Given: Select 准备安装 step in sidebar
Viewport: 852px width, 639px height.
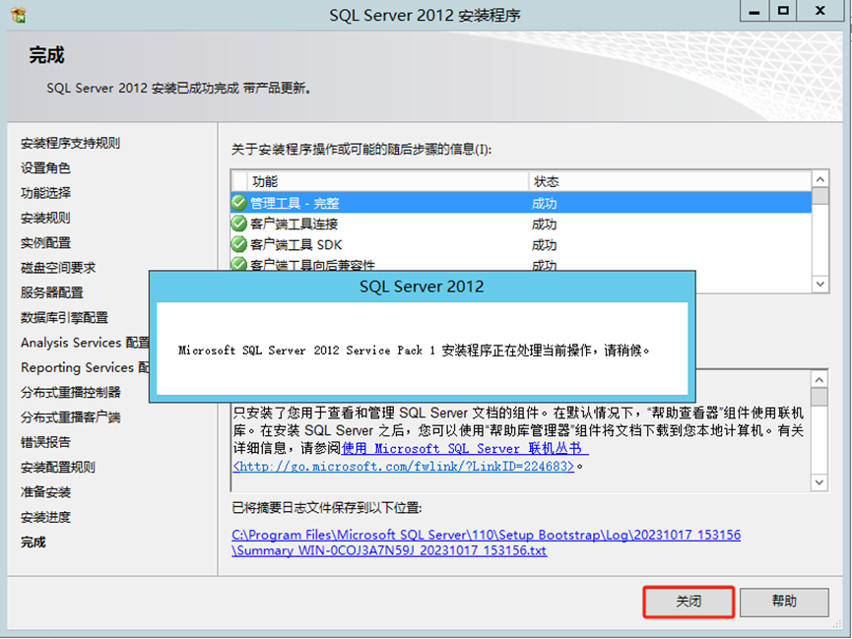Looking at the screenshot, I should pos(45,492).
